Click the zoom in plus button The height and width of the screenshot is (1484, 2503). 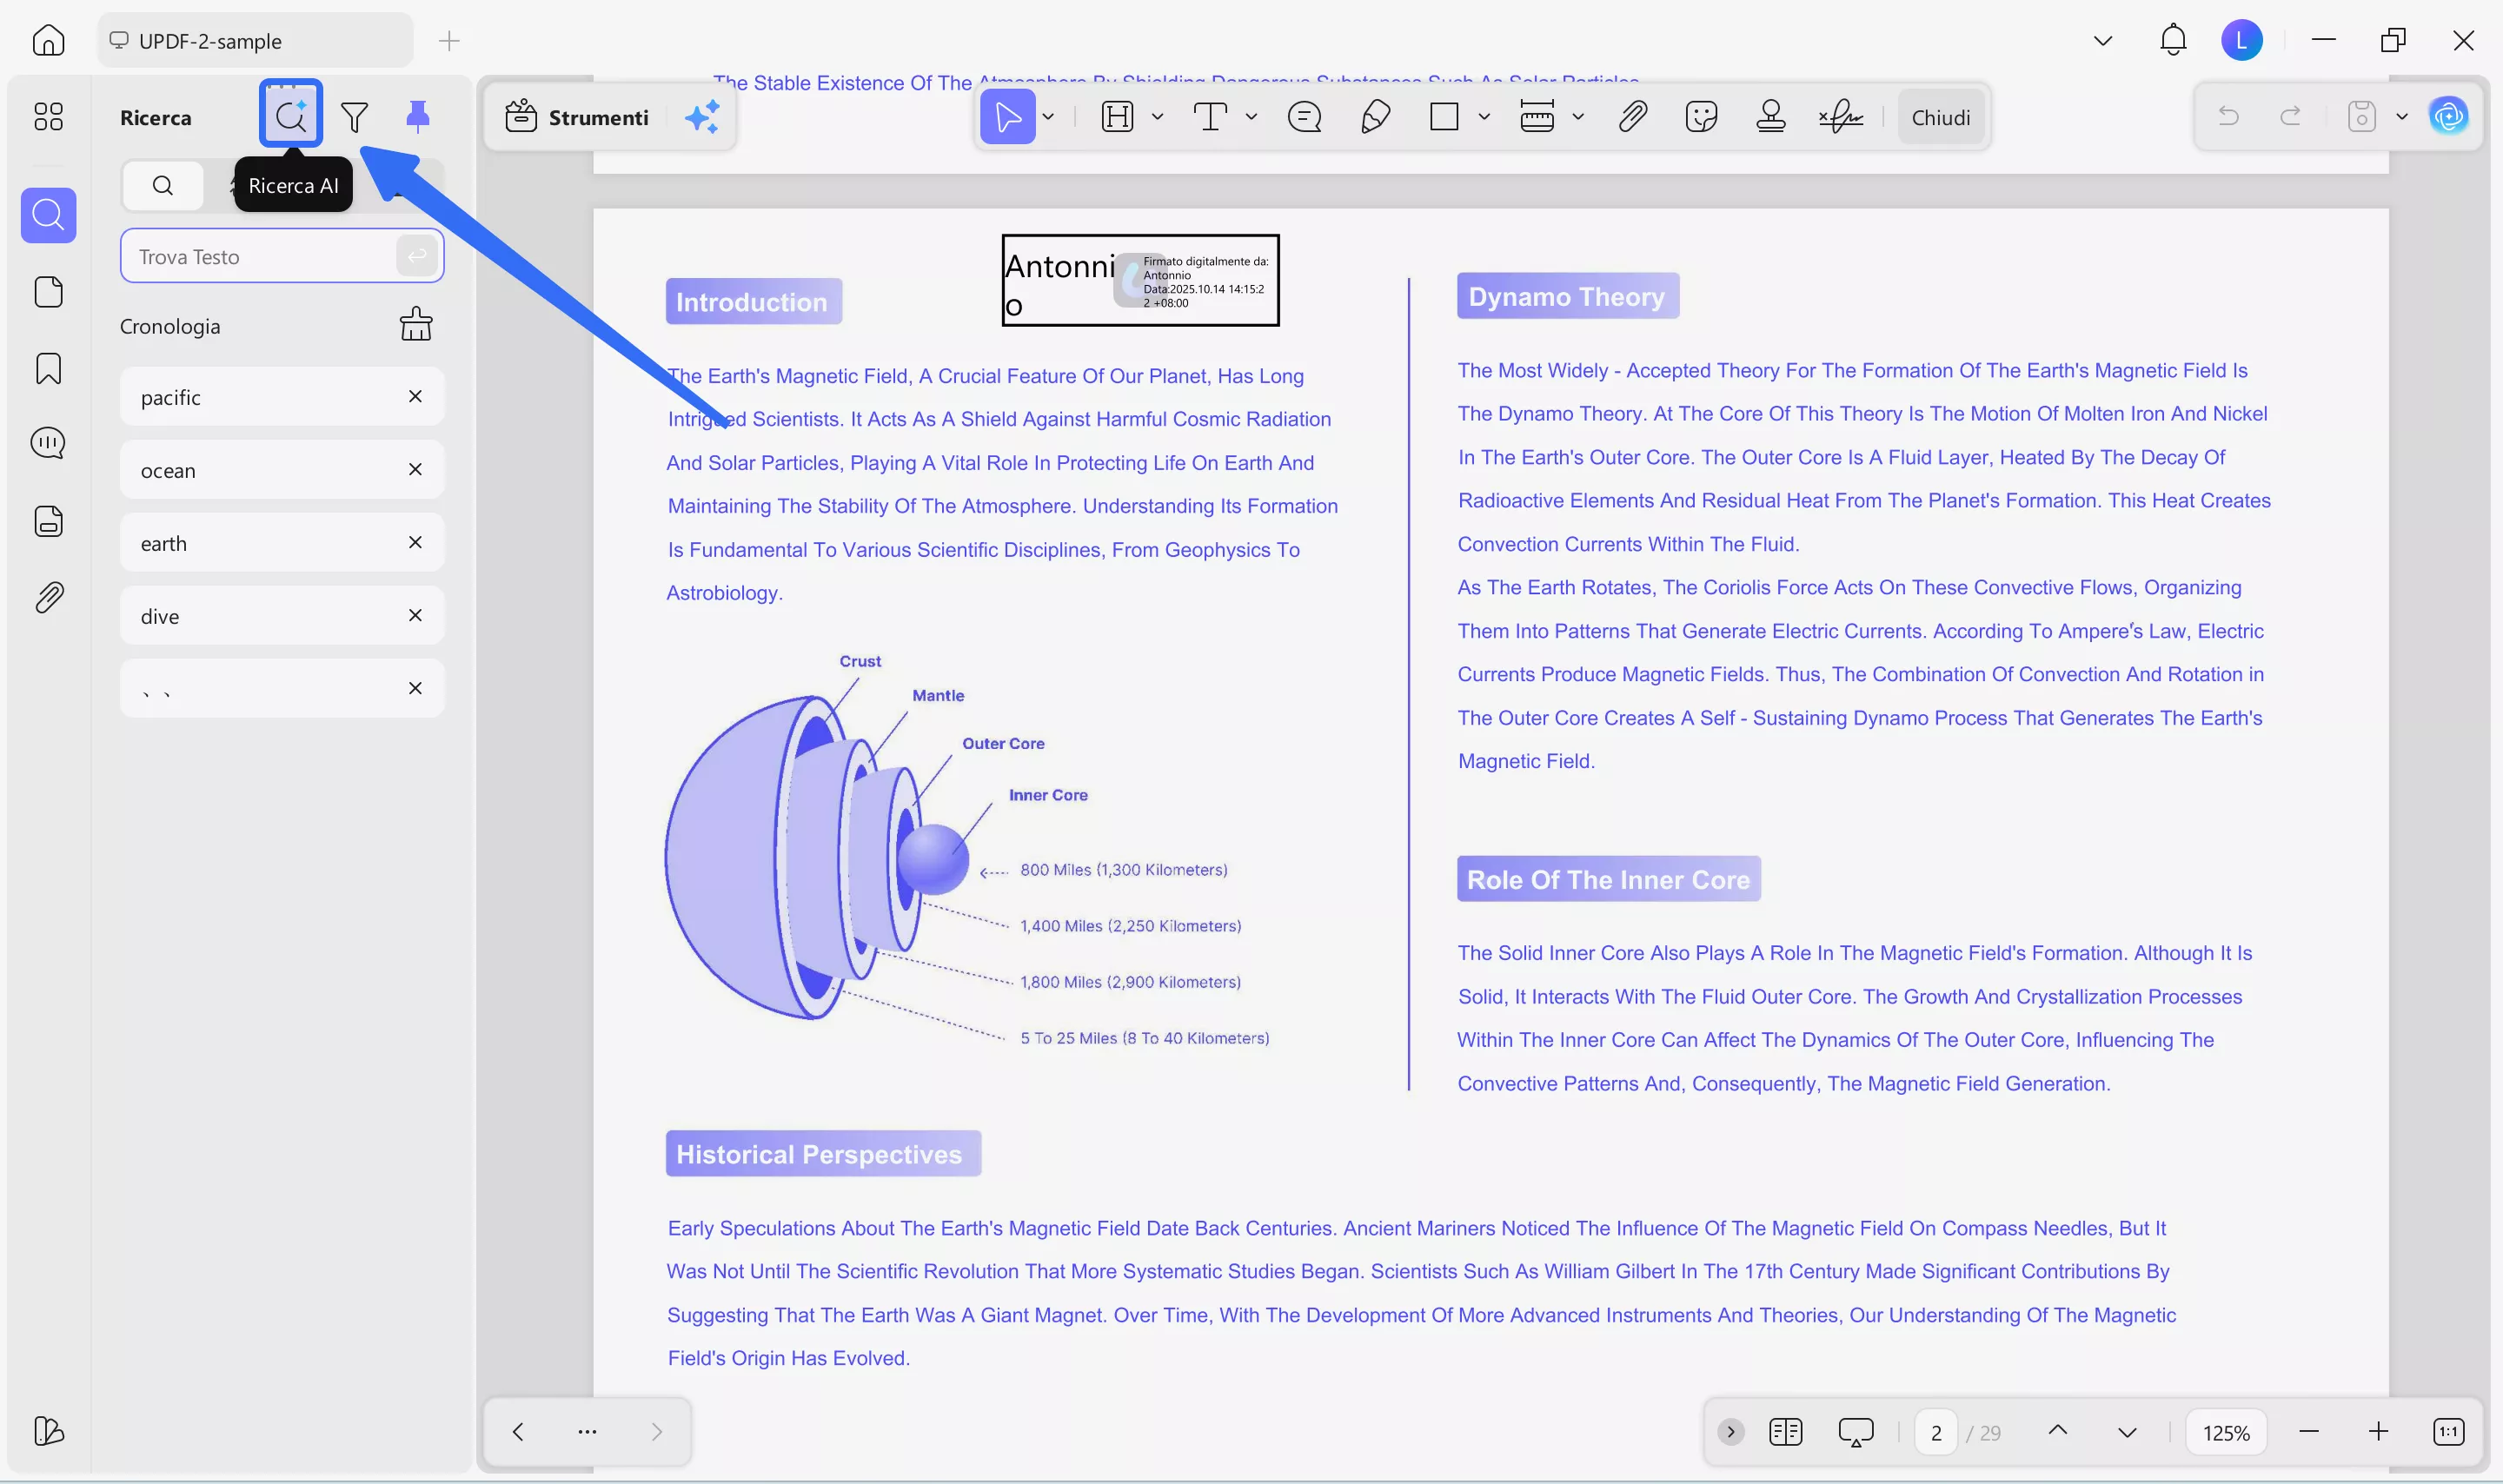tap(2378, 1432)
